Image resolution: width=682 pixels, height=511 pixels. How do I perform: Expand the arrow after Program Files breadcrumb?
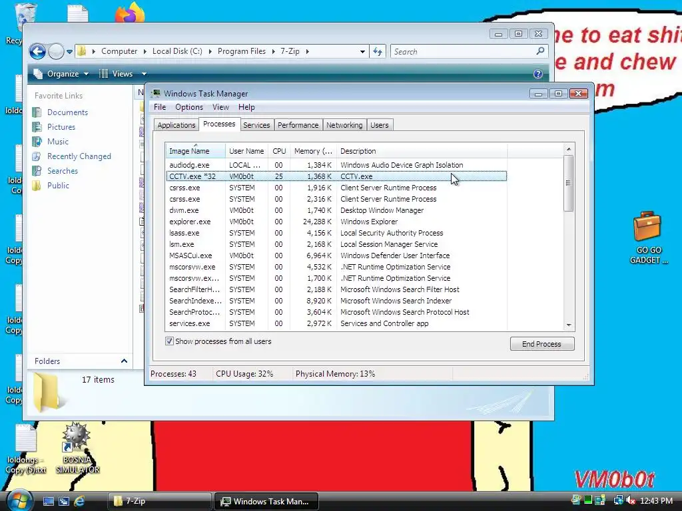point(273,51)
